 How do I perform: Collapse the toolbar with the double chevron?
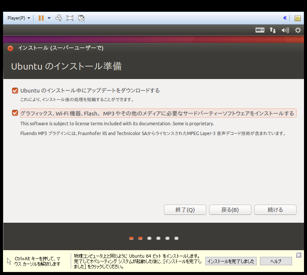click(285, 18)
